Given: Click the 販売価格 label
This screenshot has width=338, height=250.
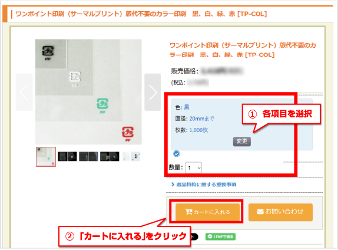Looking at the screenshot, I should pyautogui.click(x=184, y=71).
